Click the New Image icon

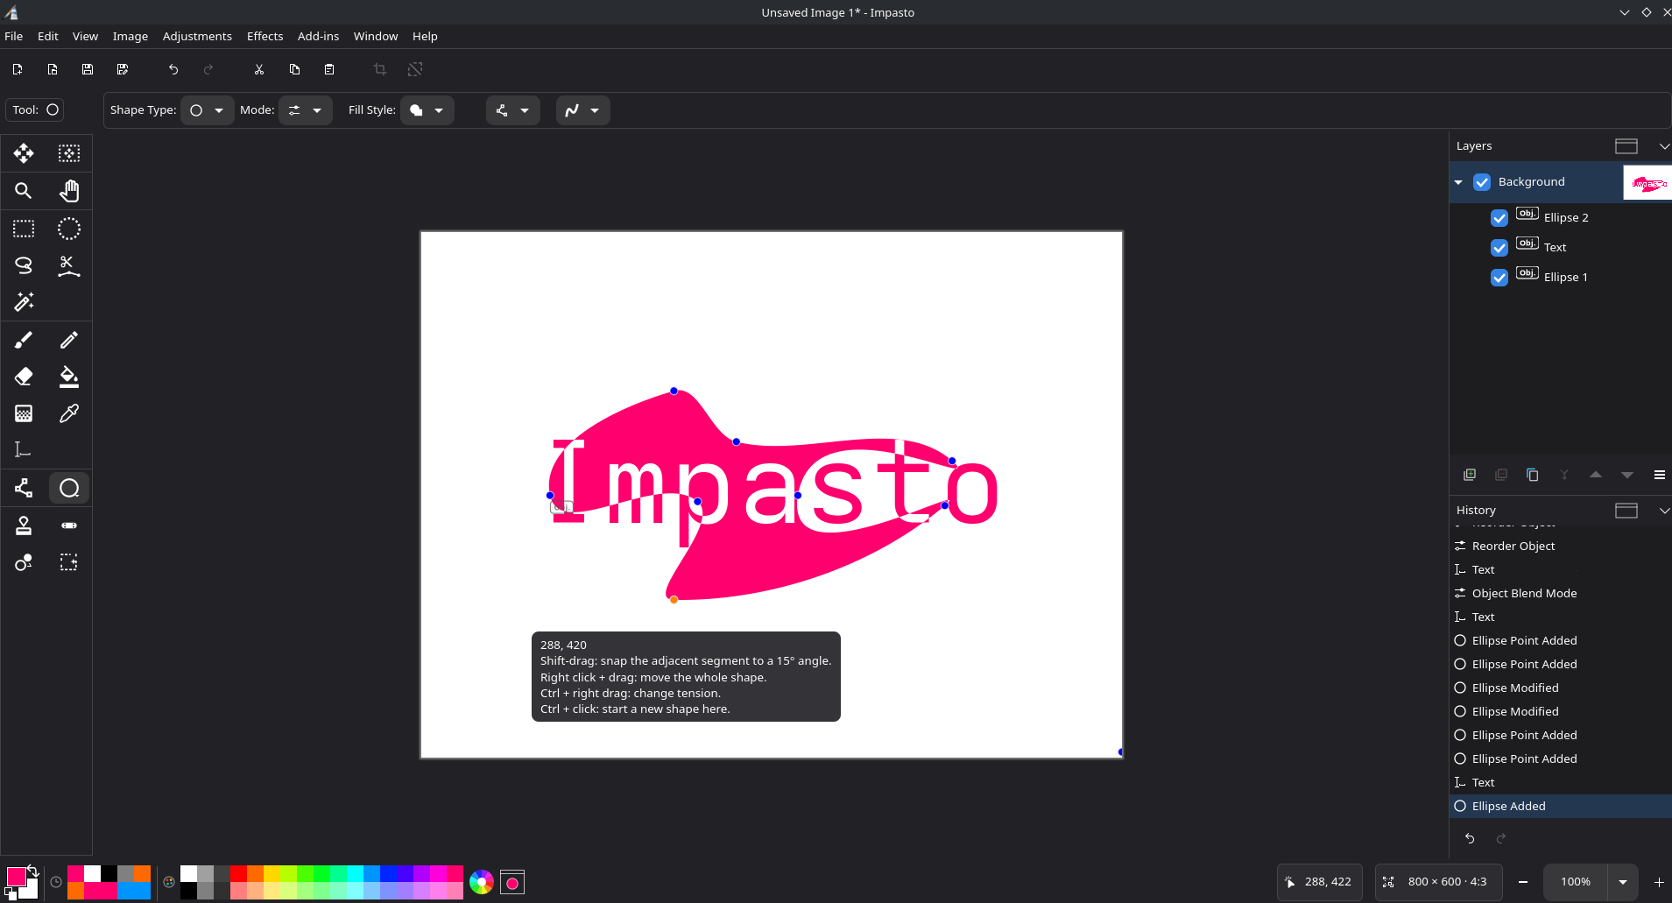(x=18, y=69)
